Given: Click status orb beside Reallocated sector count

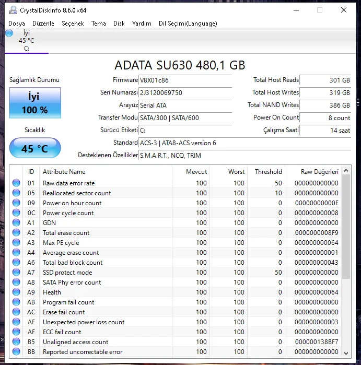Looking at the screenshot, I should pos(16,193).
